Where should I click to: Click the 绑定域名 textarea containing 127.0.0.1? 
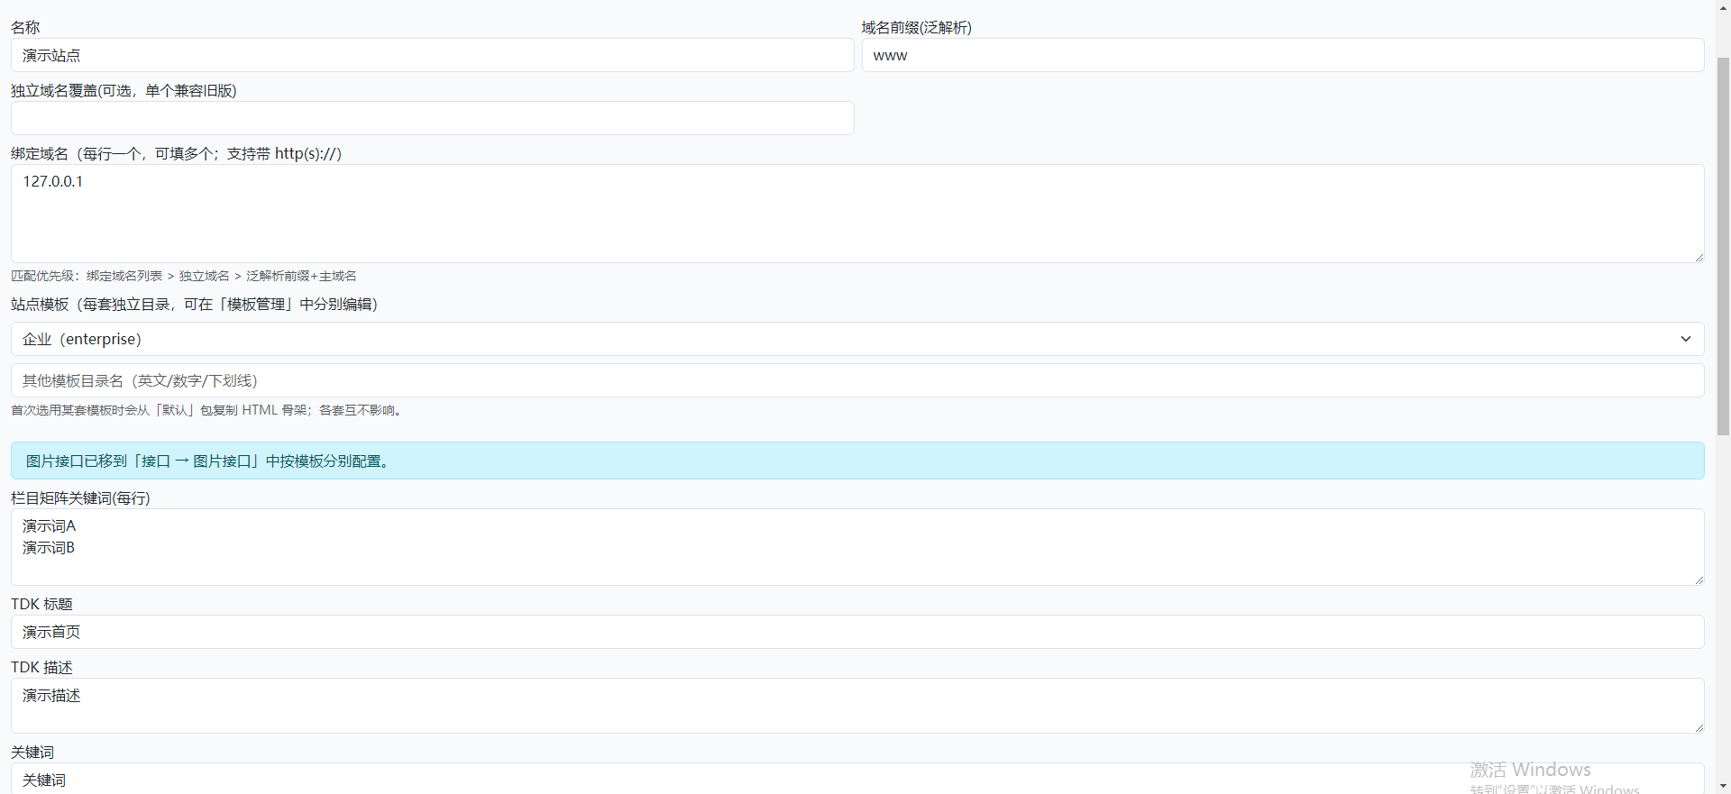click(856, 214)
